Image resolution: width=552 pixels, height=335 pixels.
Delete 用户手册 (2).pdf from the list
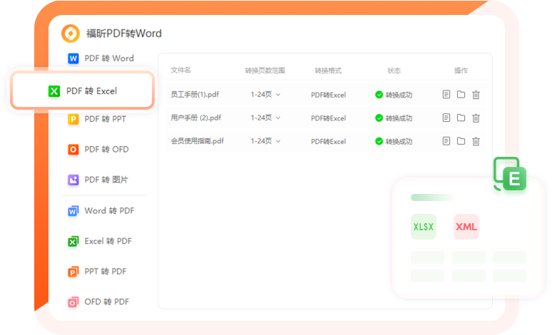pyautogui.click(x=476, y=118)
